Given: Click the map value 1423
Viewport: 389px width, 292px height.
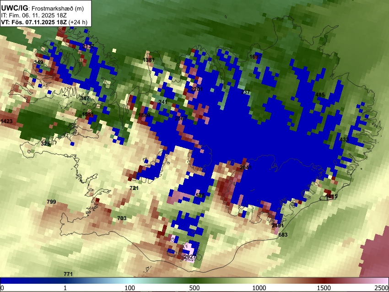Looking at the screenshot, I should click(6, 121).
